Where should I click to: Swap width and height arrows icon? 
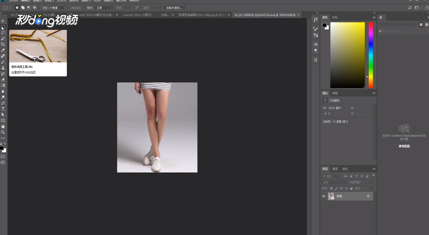tap(136, 8)
